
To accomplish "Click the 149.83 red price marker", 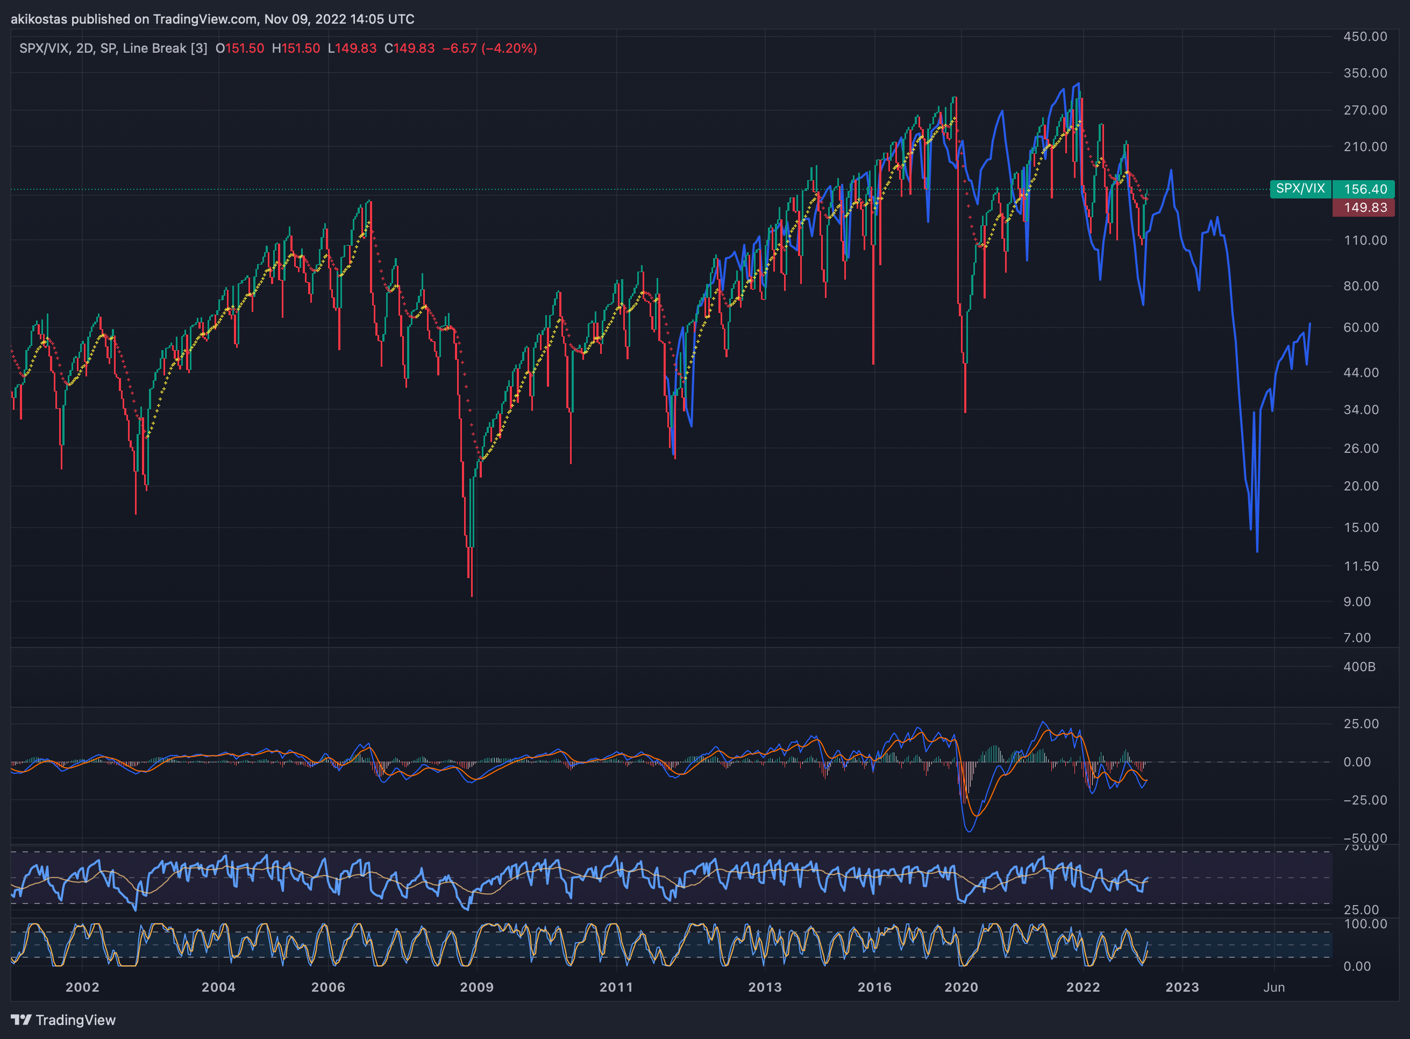I will pyautogui.click(x=1363, y=208).
